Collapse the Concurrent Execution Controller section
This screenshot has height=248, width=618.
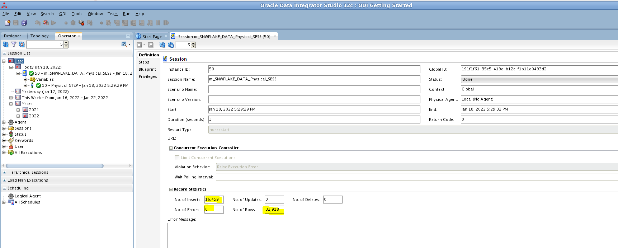(171, 148)
